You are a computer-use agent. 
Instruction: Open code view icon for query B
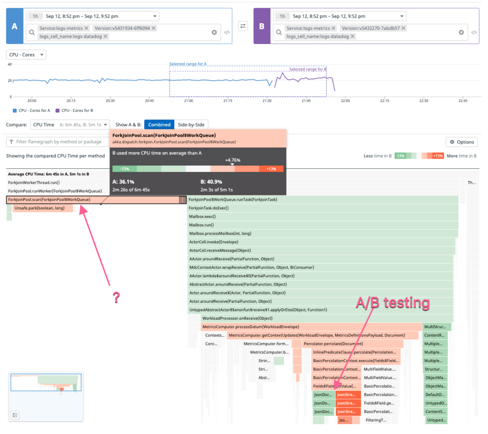(x=474, y=32)
